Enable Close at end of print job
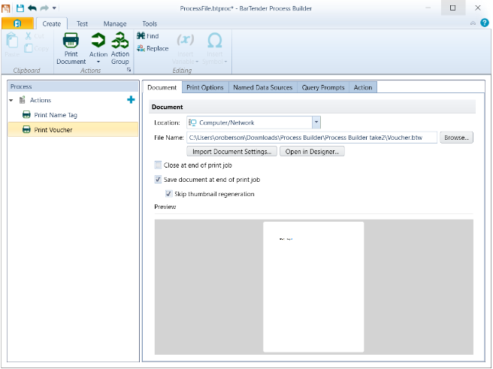Screen dimensions: 493x369 (158, 165)
